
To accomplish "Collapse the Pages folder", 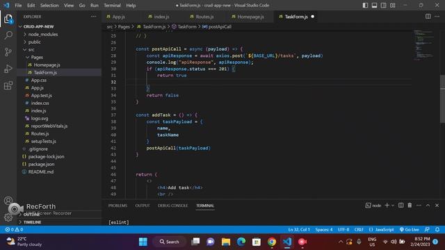I will (59, 57).
